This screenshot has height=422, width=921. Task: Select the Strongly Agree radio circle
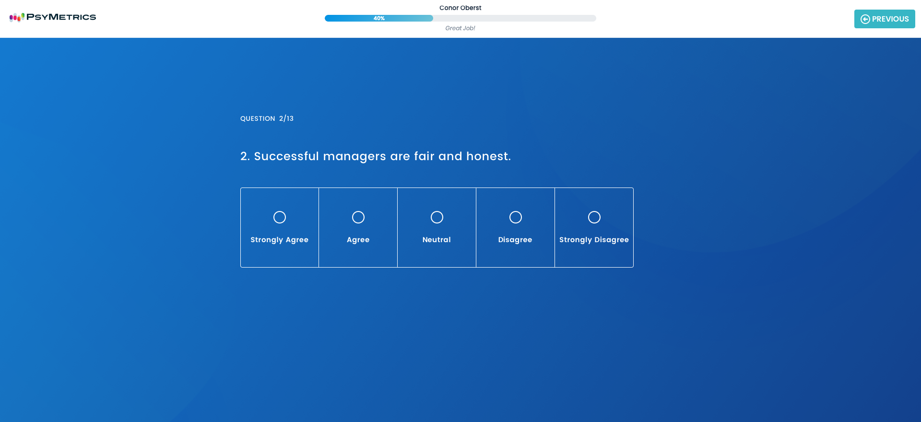click(280, 217)
